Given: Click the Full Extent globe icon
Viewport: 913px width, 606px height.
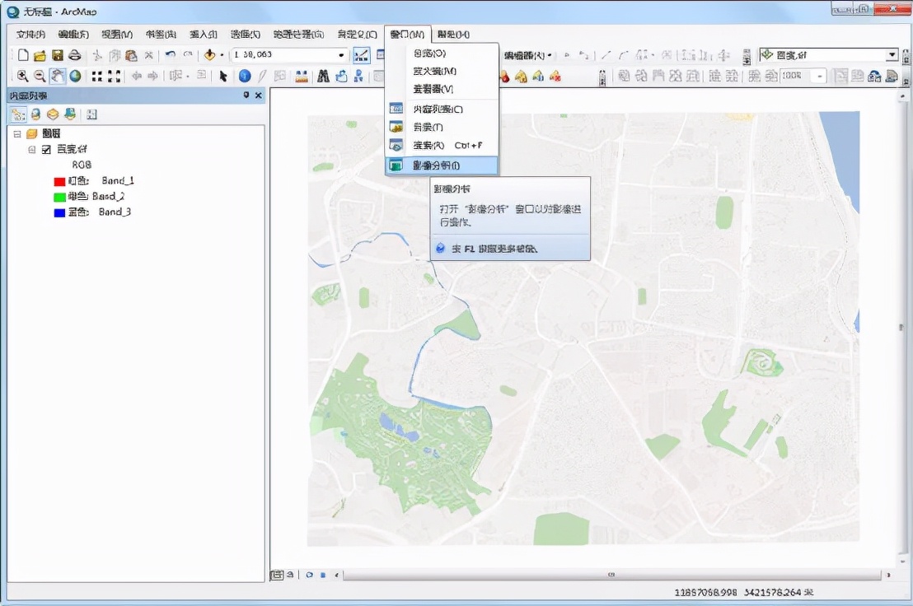Looking at the screenshot, I should (x=76, y=75).
